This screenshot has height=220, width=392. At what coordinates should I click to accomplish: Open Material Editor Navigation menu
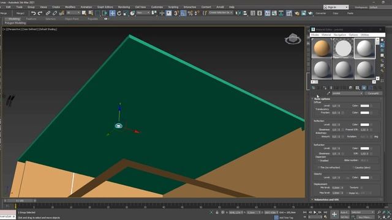[x=340, y=35]
